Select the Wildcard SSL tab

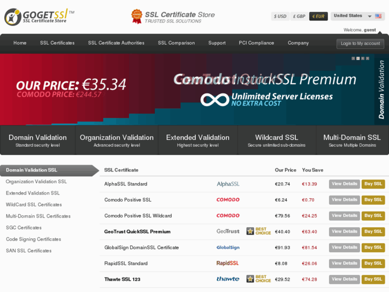coord(277,140)
